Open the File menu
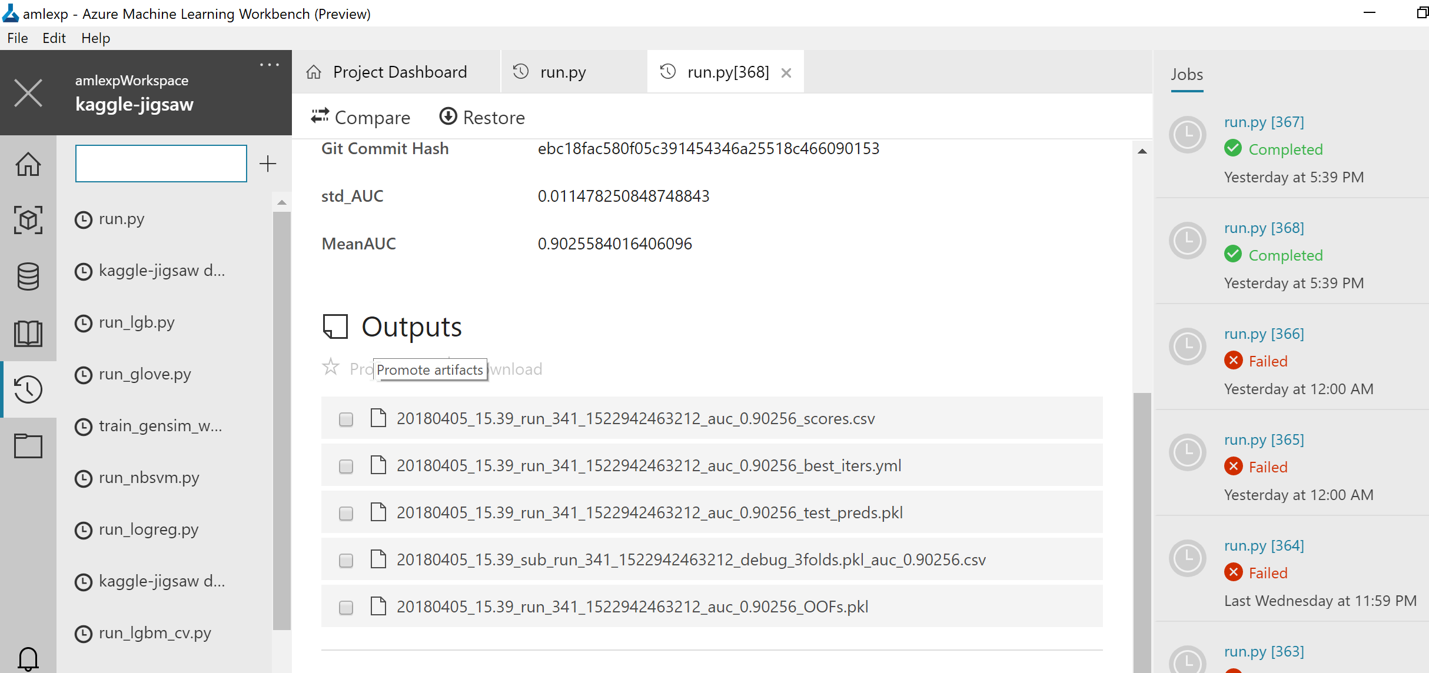This screenshot has width=1429, height=673. 18,38
